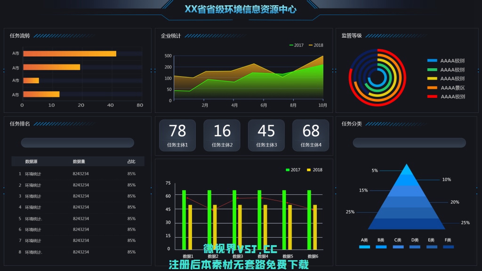Open the 任务主体2 card showing 16
This screenshot has width=482, height=271.
tap(222, 135)
